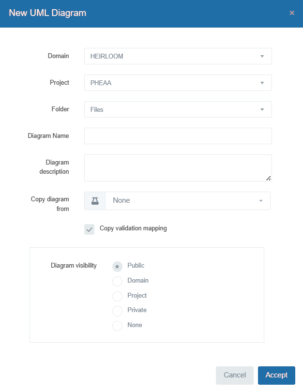Expand the Project dropdown showing PHEAA

click(178, 83)
